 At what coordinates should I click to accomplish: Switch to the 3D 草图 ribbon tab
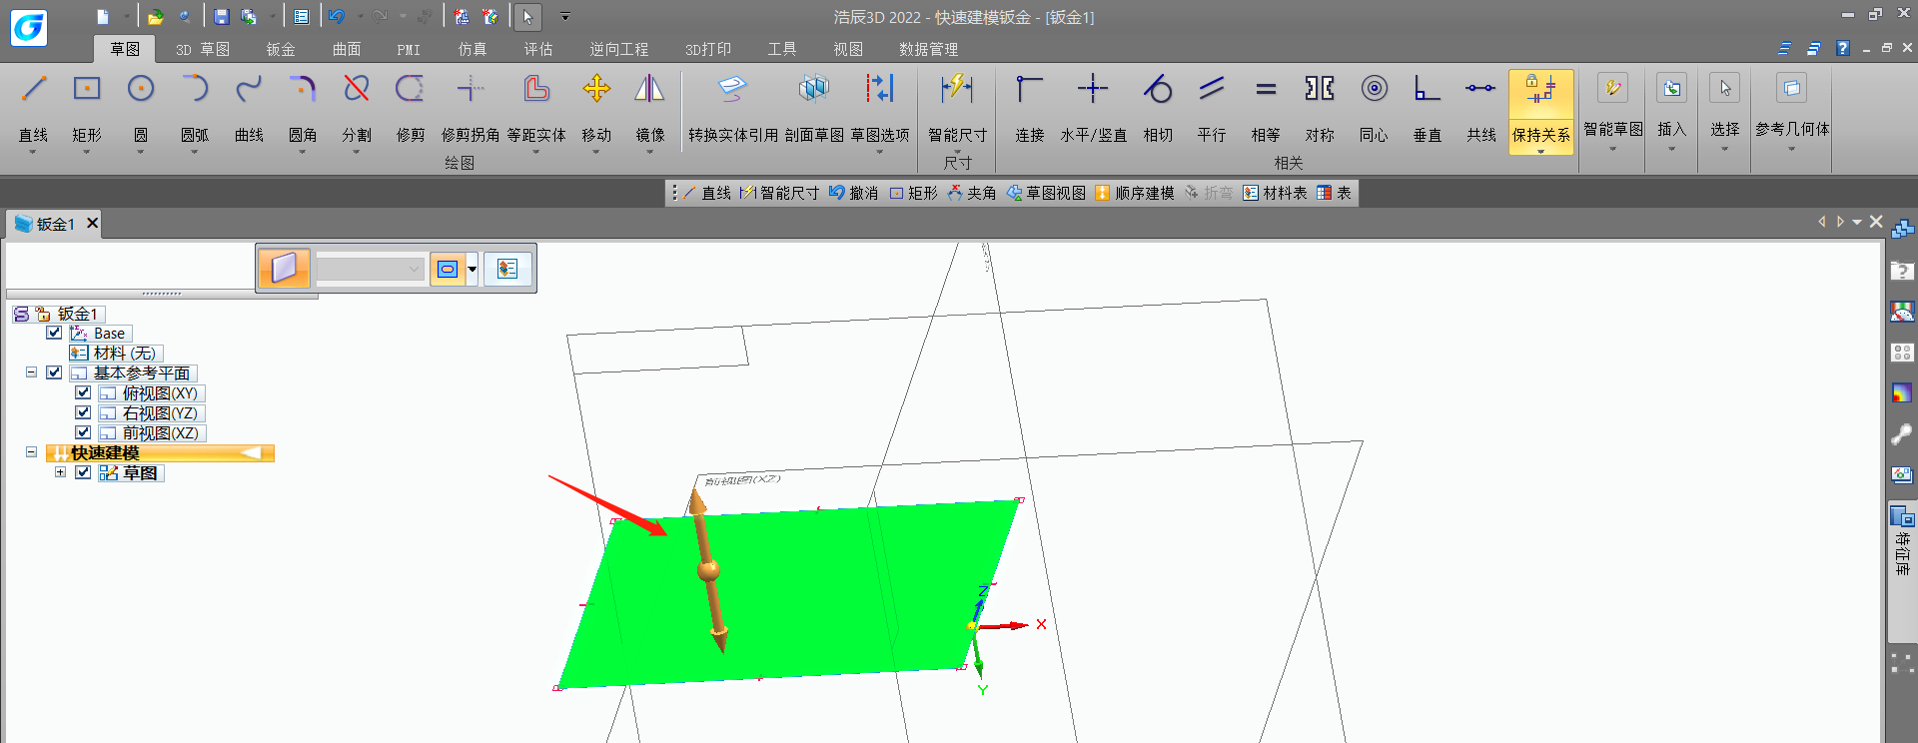click(x=203, y=49)
